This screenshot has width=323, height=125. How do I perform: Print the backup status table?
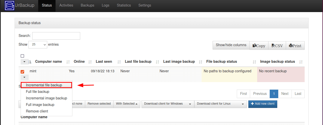click(295, 46)
